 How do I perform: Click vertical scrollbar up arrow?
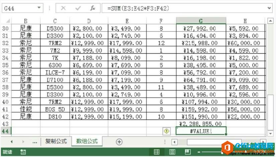pos(270,21)
